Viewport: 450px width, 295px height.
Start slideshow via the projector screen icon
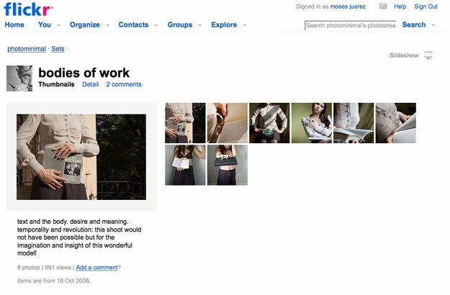pos(428,55)
